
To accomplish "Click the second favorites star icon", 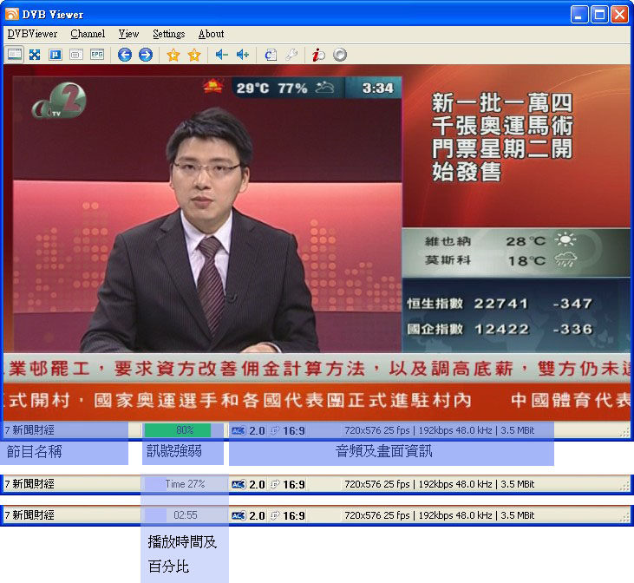I will [x=194, y=55].
